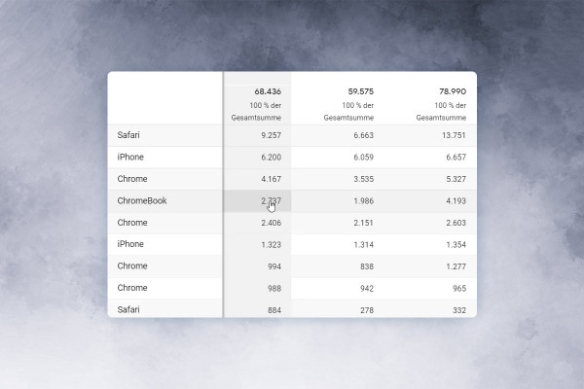Viewport: 584px width, 389px height.
Task: Click the cell showing 838
Action: [367, 266]
